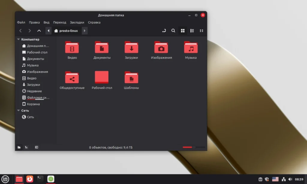Collapse the Сеть sidebar section header

18,111
